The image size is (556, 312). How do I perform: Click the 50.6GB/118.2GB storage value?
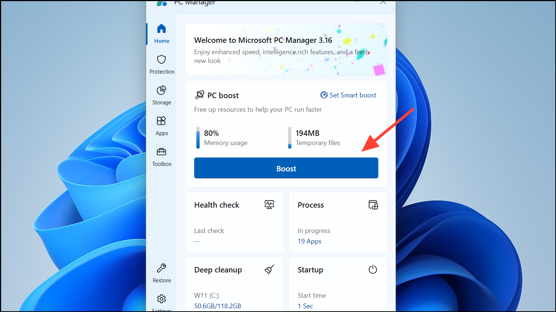218,306
